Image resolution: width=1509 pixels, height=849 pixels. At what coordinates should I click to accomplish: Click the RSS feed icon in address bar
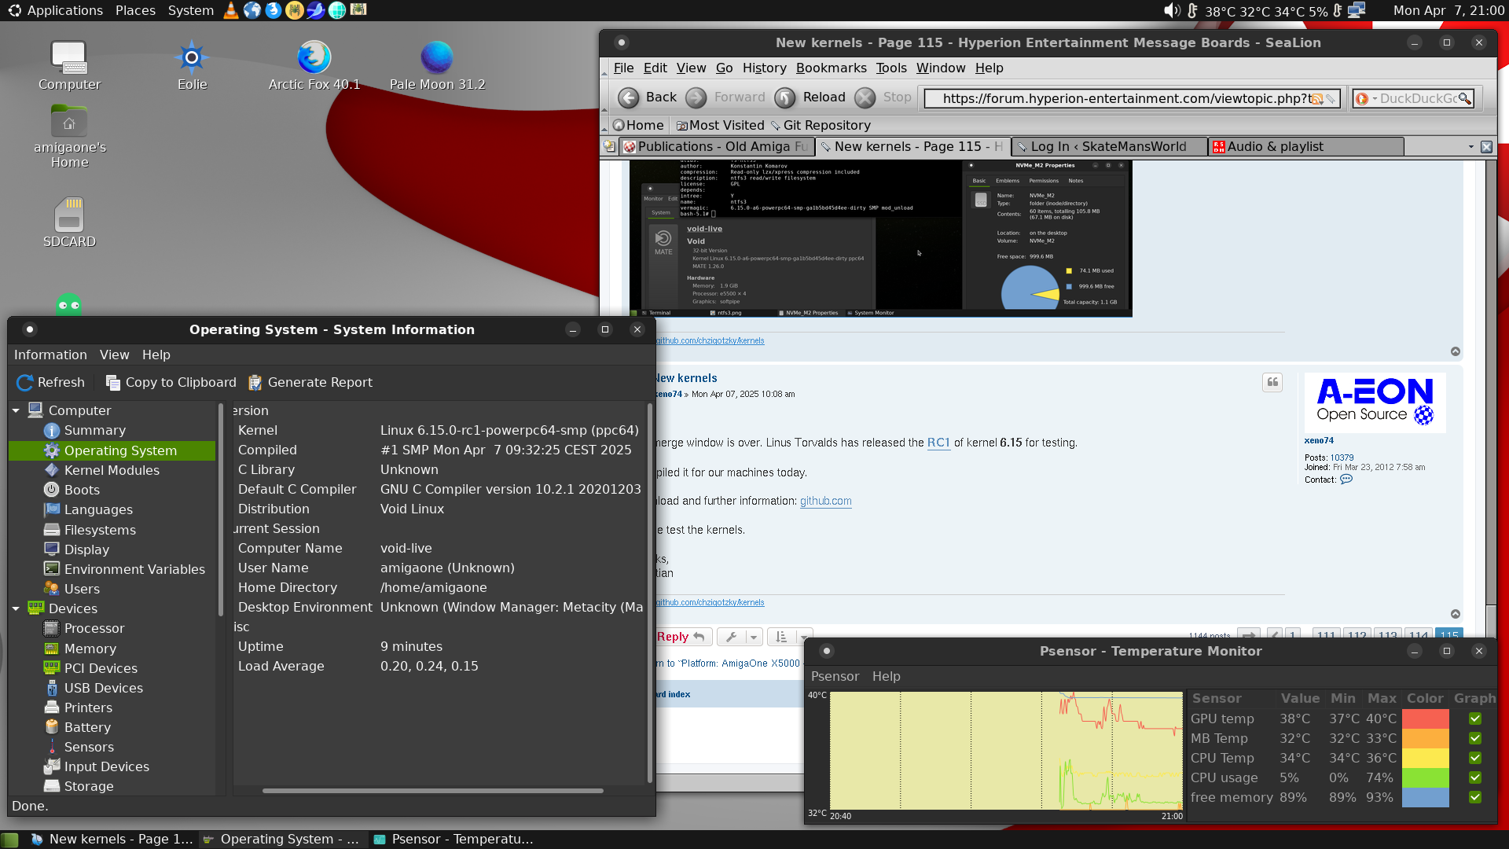[1316, 98]
